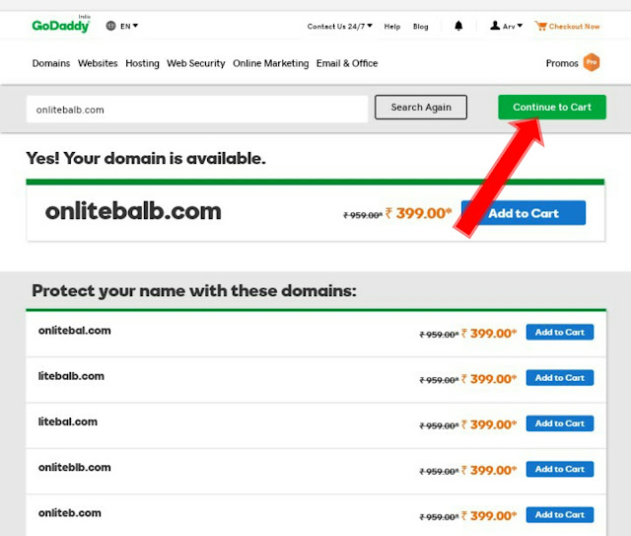Screen dimensions: 631x536
Task: Expand the EN language dropdown
Action: pyautogui.click(x=129, y=27)
